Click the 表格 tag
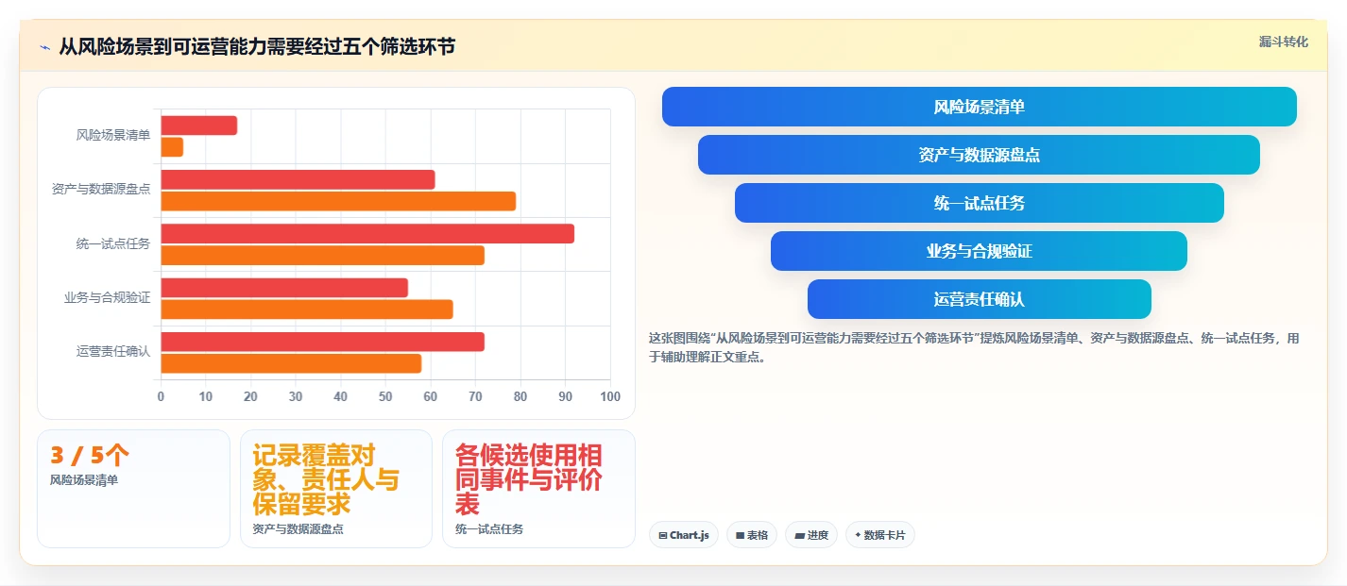This screenshot has width=1347, height=586. 752,535
